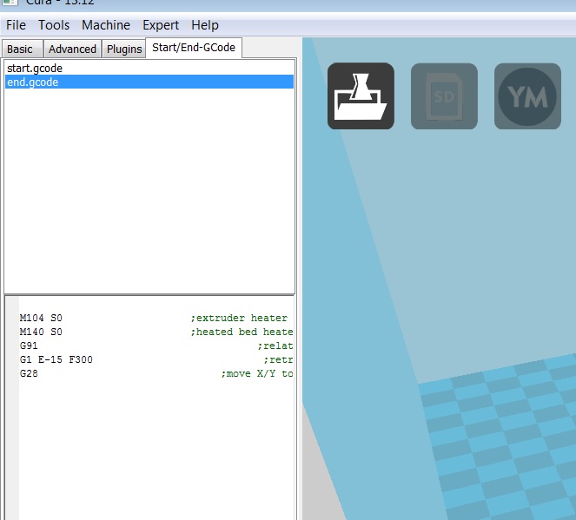Viewport: 576px width, 520px height.
Task: Click the G28 homing command line
Action: click(29, 373)
